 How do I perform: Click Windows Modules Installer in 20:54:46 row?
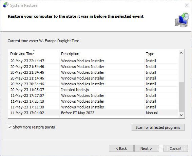(83, 84)
